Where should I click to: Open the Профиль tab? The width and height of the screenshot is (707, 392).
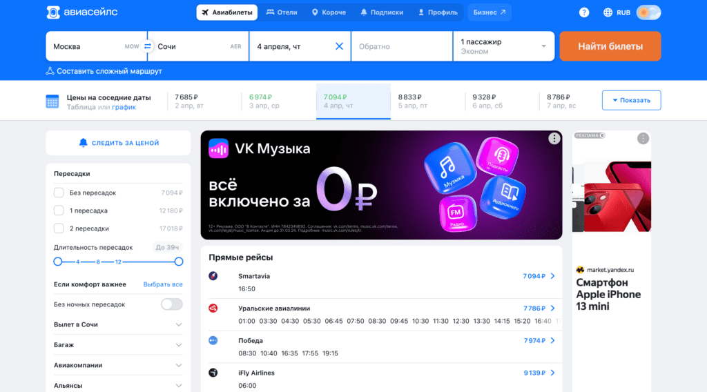438,12
